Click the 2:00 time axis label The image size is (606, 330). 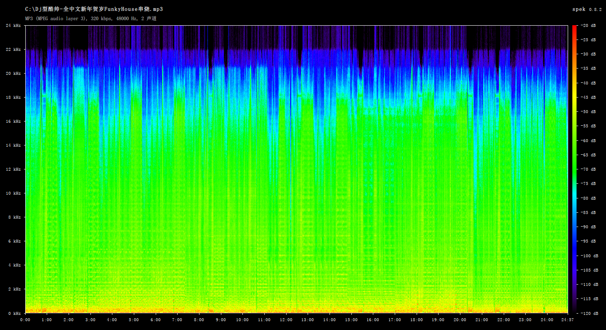coord(69,320)
